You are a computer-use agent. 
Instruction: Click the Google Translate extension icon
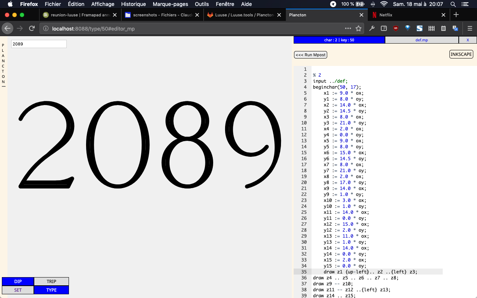(455, 28)
